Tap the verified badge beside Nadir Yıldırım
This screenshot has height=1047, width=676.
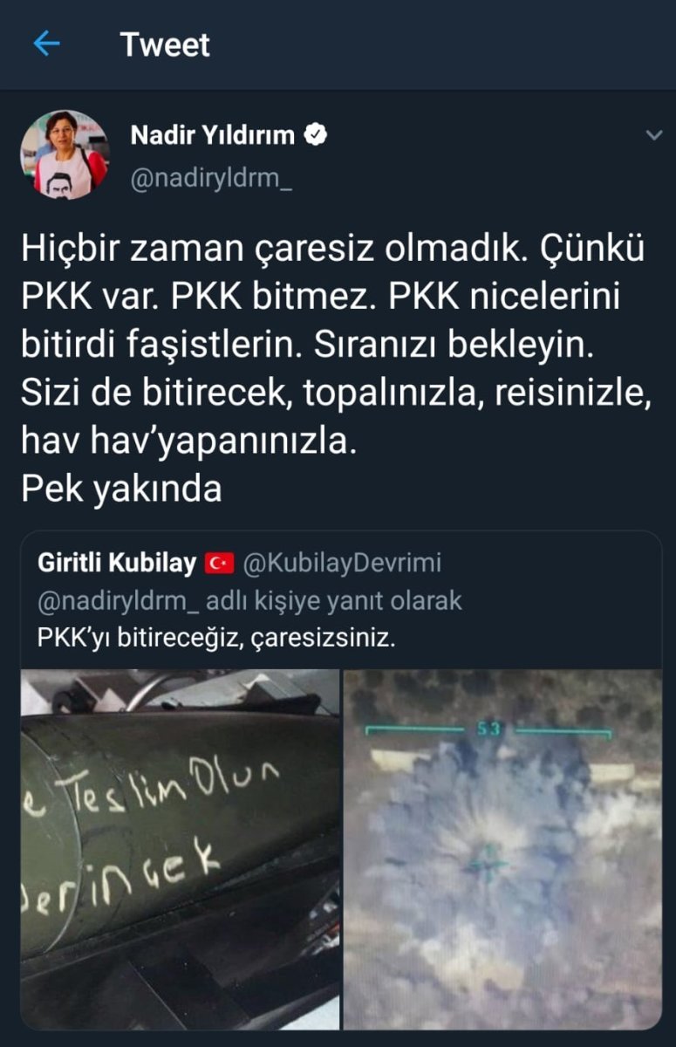tap(316, 135)
